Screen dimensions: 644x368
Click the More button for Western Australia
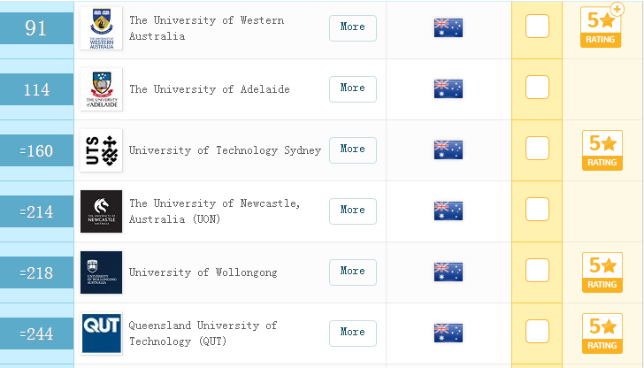(x=352, y=27)
